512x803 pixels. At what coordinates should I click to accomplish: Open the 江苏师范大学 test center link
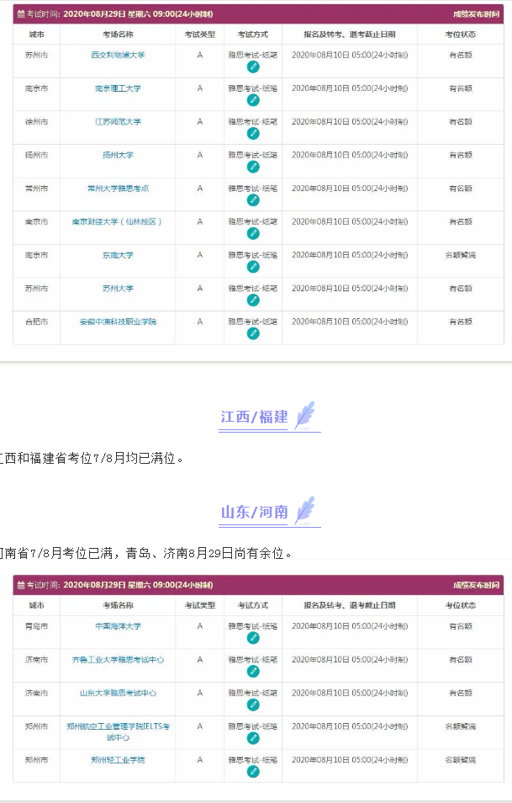coord(118,121)
